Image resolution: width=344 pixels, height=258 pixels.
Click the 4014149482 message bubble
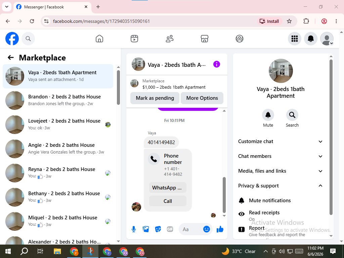click(x=161, y=142)
